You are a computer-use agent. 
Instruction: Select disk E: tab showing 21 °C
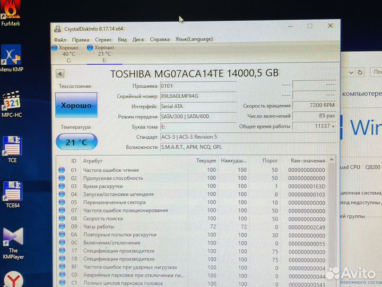click(103, 54)
